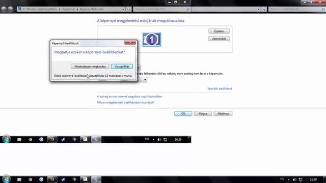This screenshot has height=183, width=326.
Task: Click the Azonosítás button
Action: tap(219, 39)
